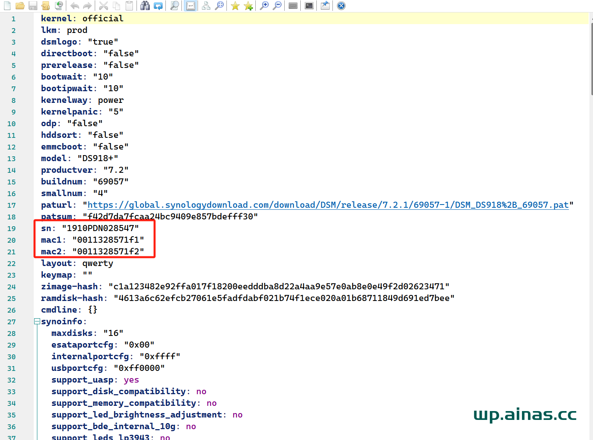This screenshot has width=593, height=440.
Task: Click the Find binoculars icon
Action: (145, 6)
